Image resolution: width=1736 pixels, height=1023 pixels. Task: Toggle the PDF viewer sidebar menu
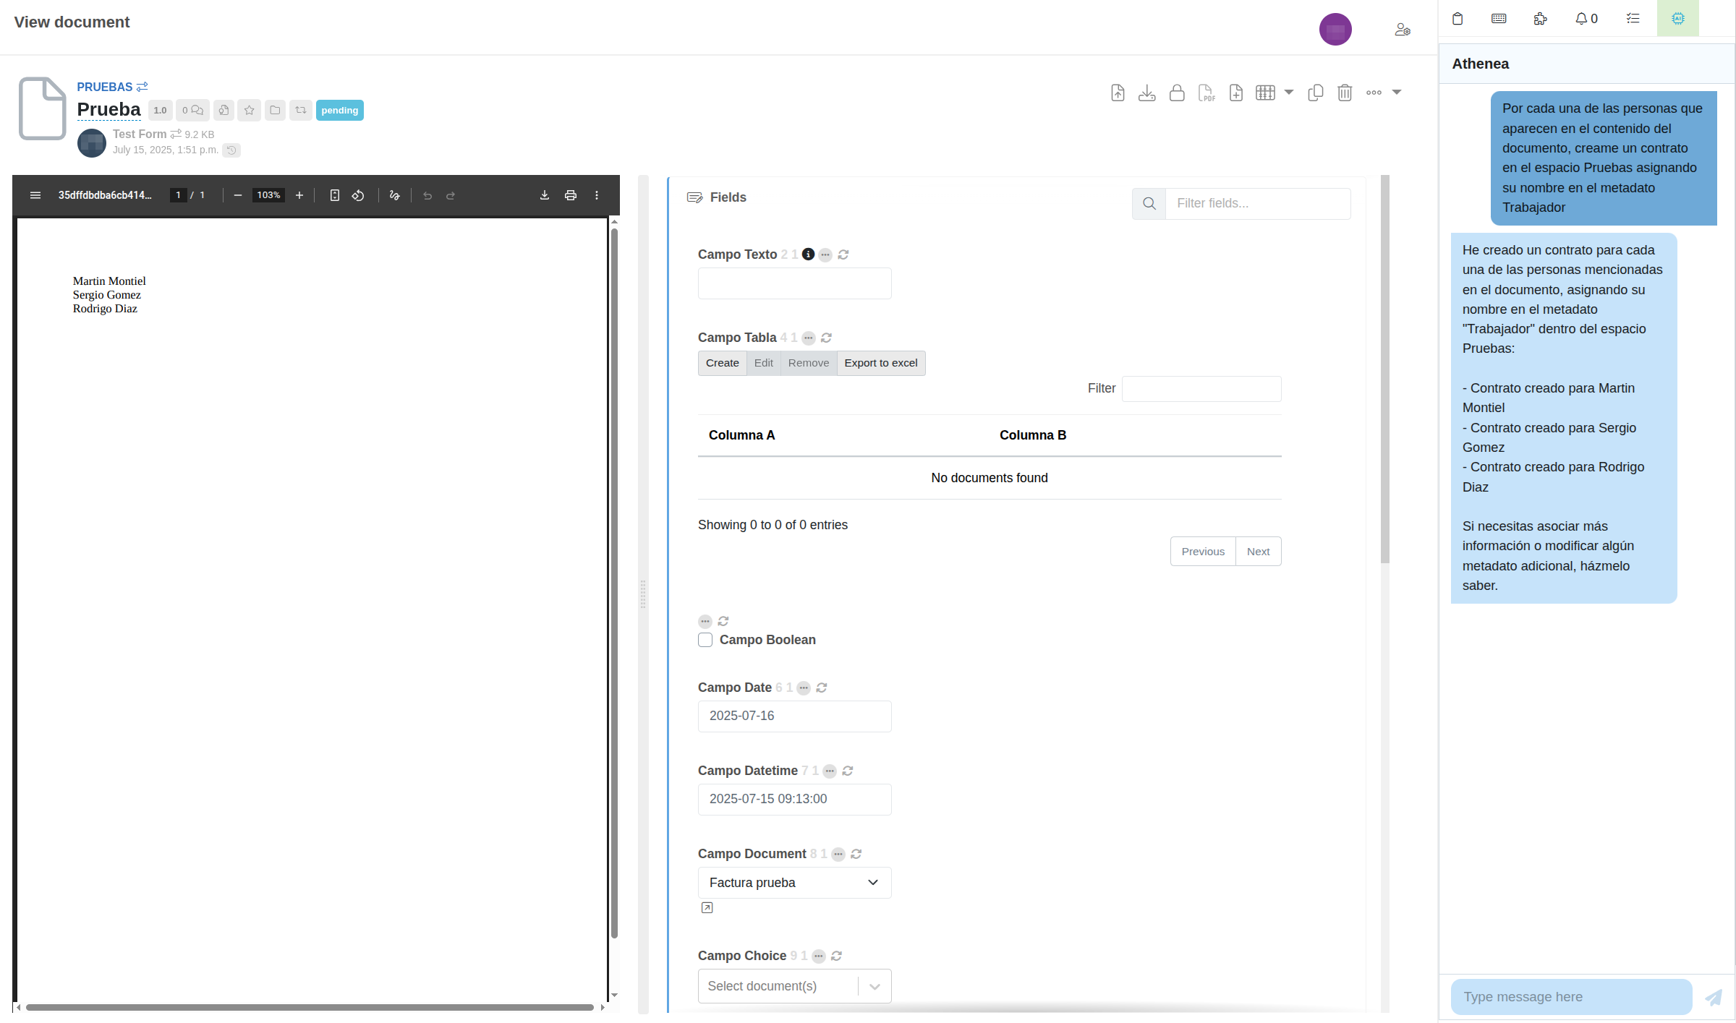pyautogui.click(x=35, y=195)
